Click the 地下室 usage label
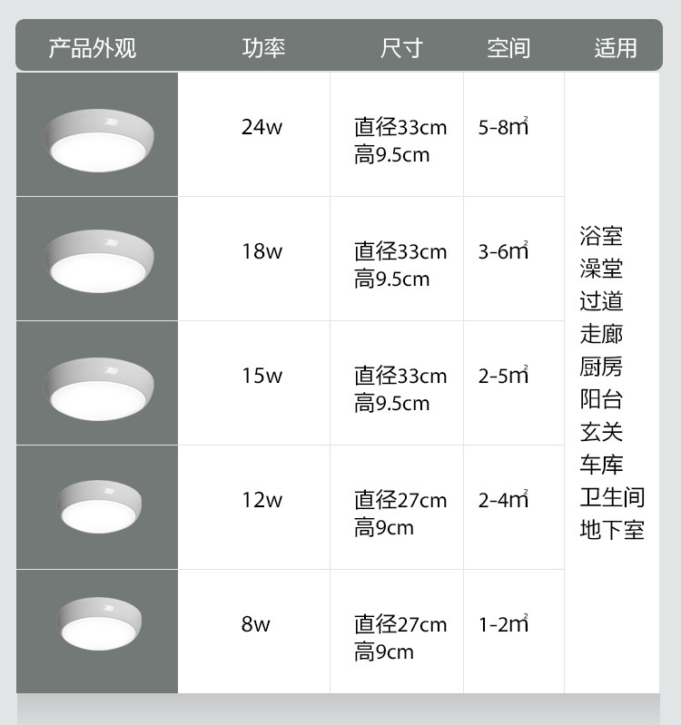Screen dimensions: 681x725 pos(612,530)
